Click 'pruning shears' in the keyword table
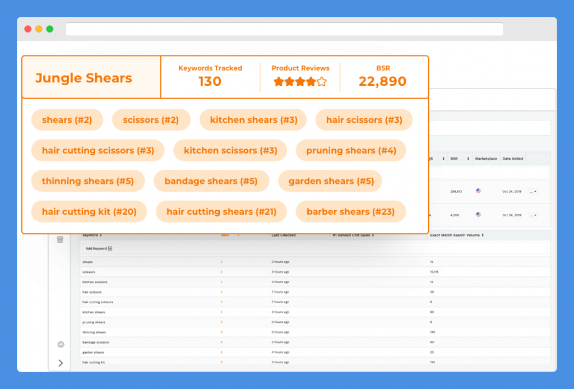This screenshot has width=574, height=389. point(94,322)
